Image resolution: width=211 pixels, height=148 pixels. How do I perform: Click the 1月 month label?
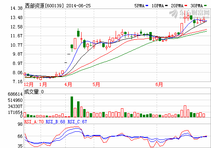(x=43, y=84)
